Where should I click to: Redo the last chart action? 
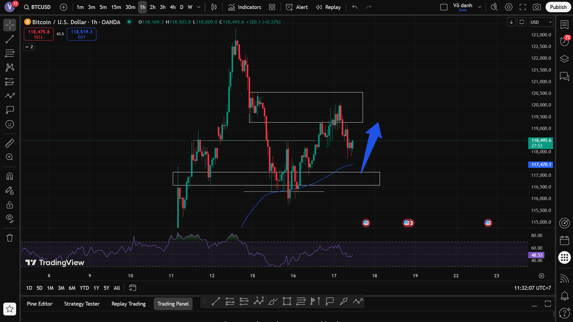click(369, 7)
